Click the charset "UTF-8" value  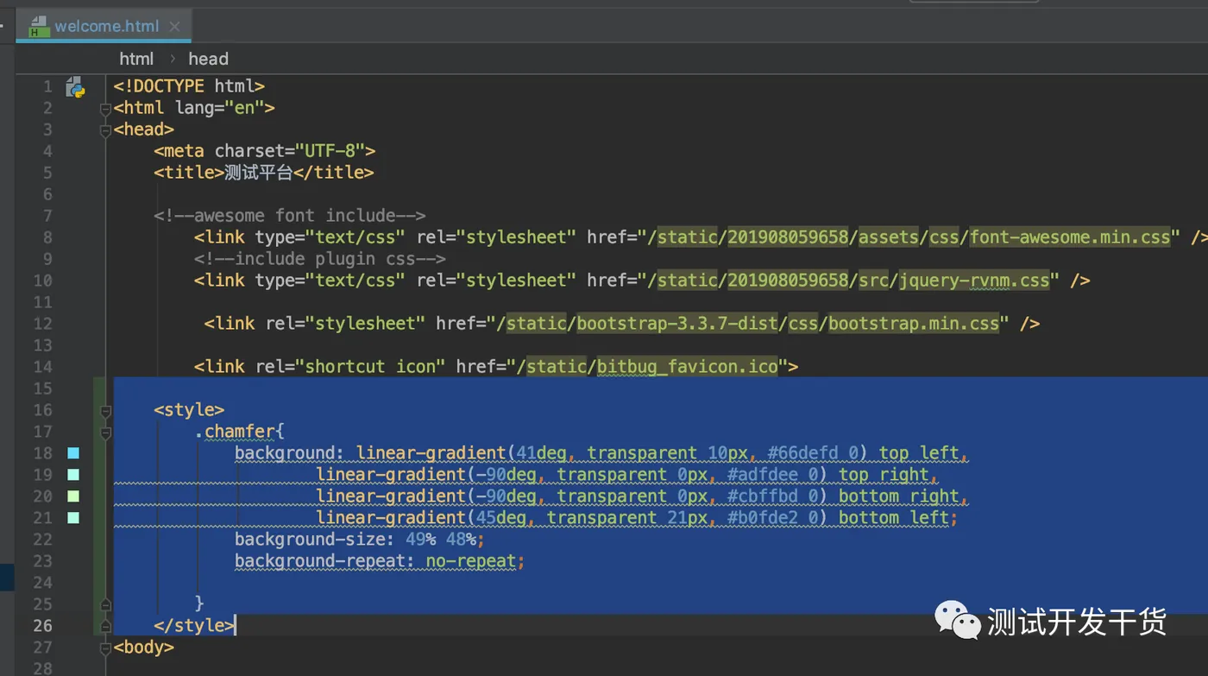coord(330,151)
